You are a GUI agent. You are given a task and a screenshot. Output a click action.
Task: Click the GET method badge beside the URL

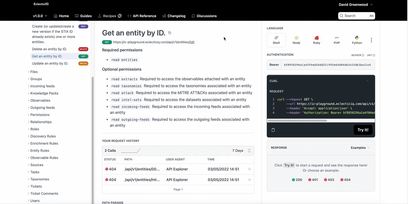(x=107, y=42)
